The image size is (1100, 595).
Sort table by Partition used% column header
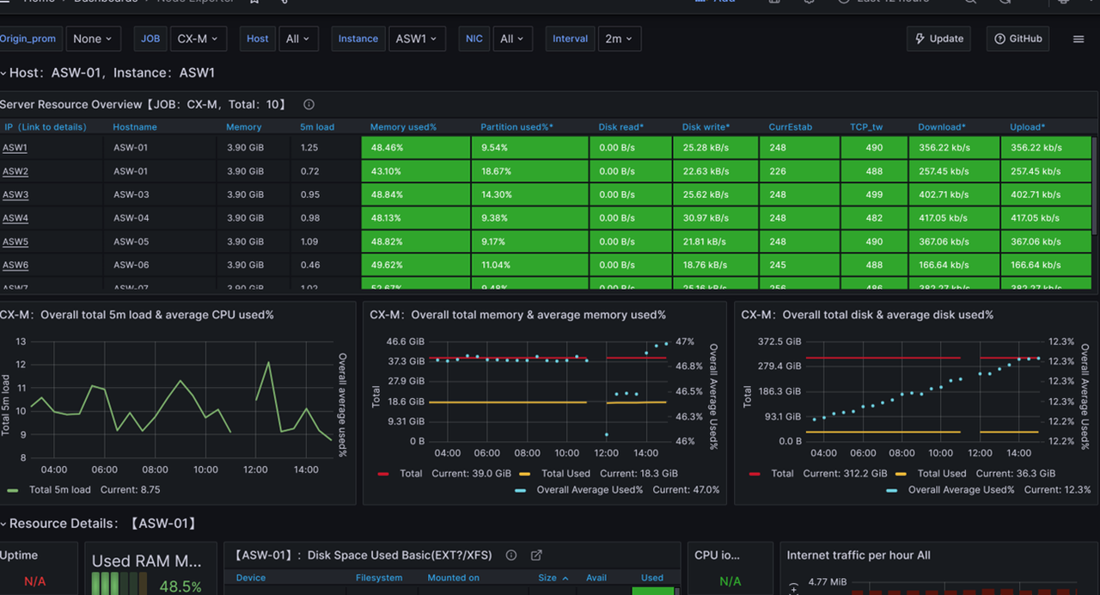[x=516, y=127]
